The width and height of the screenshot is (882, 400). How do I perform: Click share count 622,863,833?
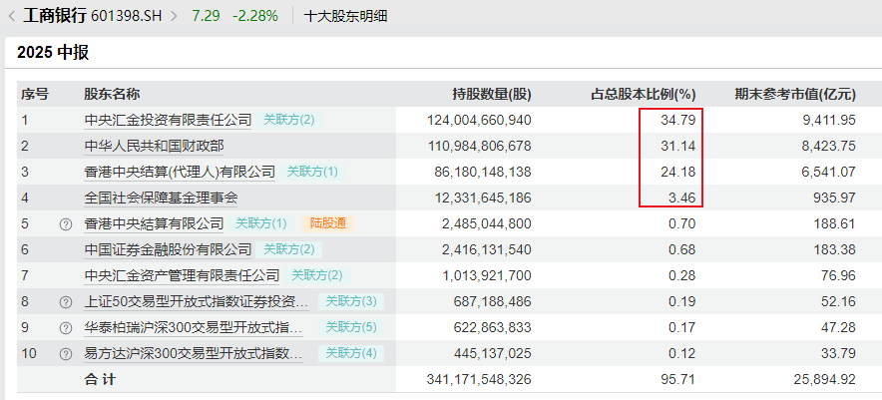(x=492, y=327)
